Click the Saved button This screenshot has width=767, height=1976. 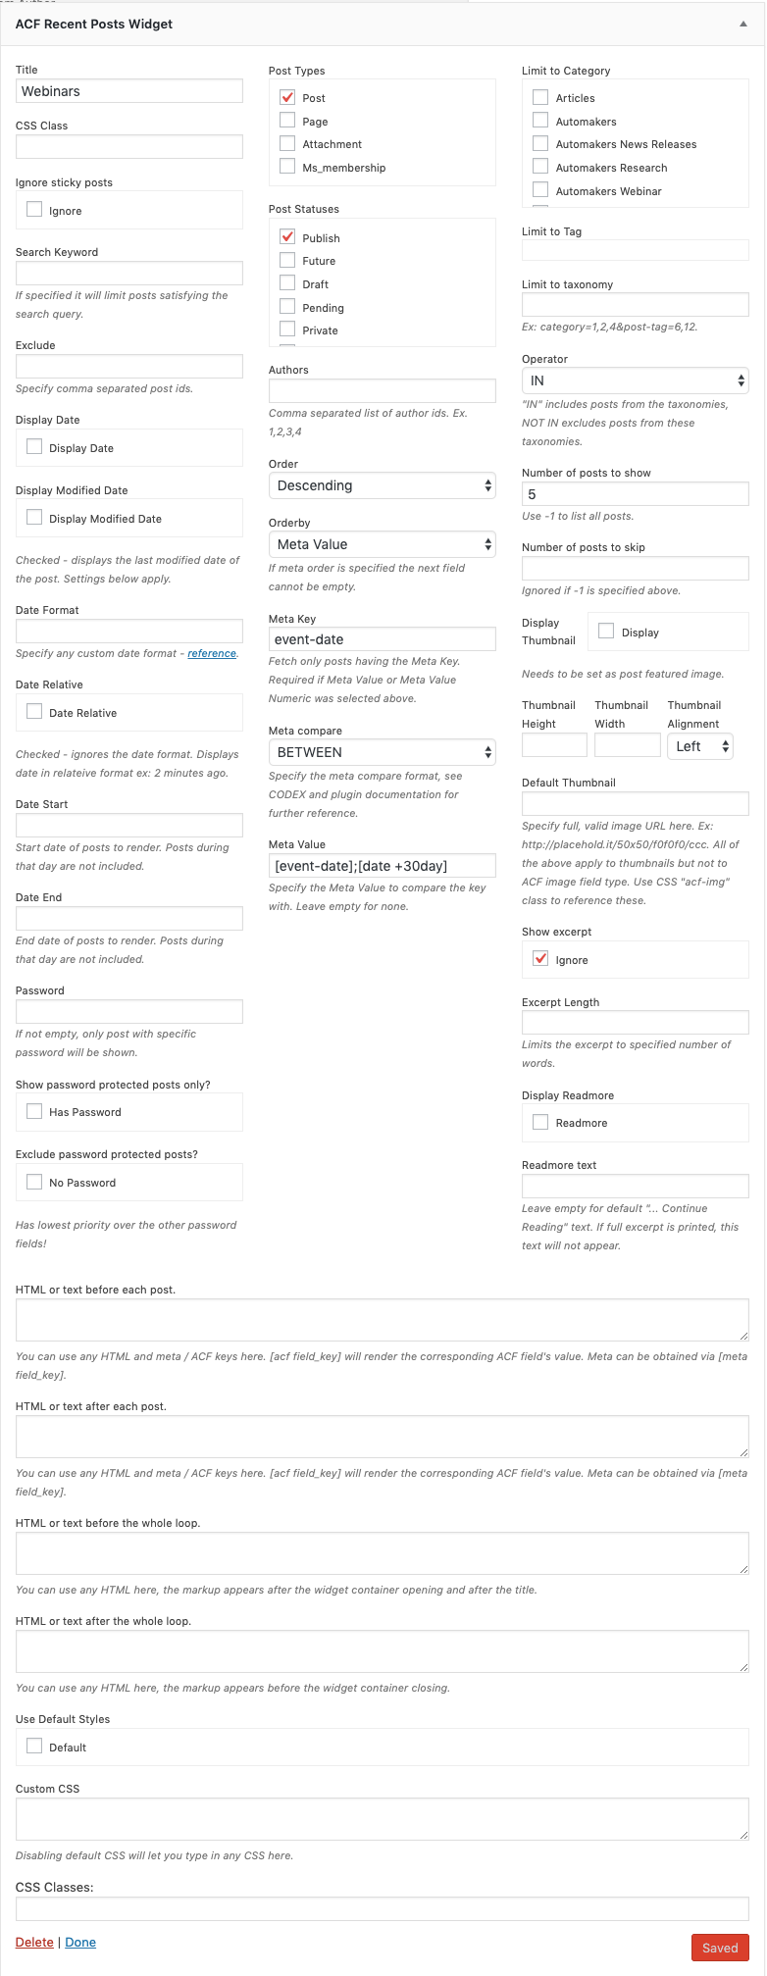[x=720, y=1948]
